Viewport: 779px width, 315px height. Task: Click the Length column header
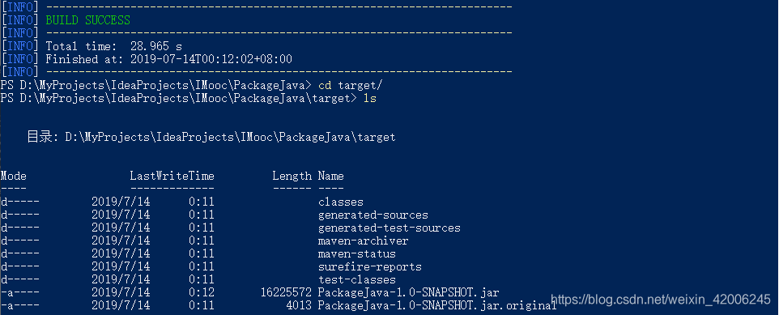[292, 176]
